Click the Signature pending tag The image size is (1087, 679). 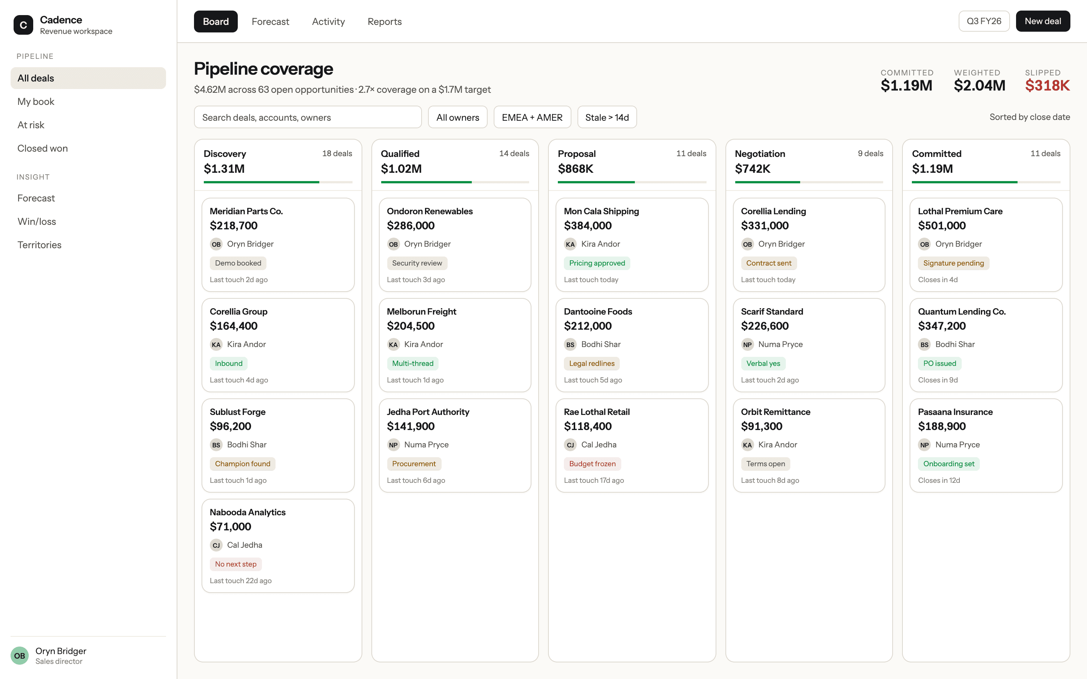pos(954,263)
